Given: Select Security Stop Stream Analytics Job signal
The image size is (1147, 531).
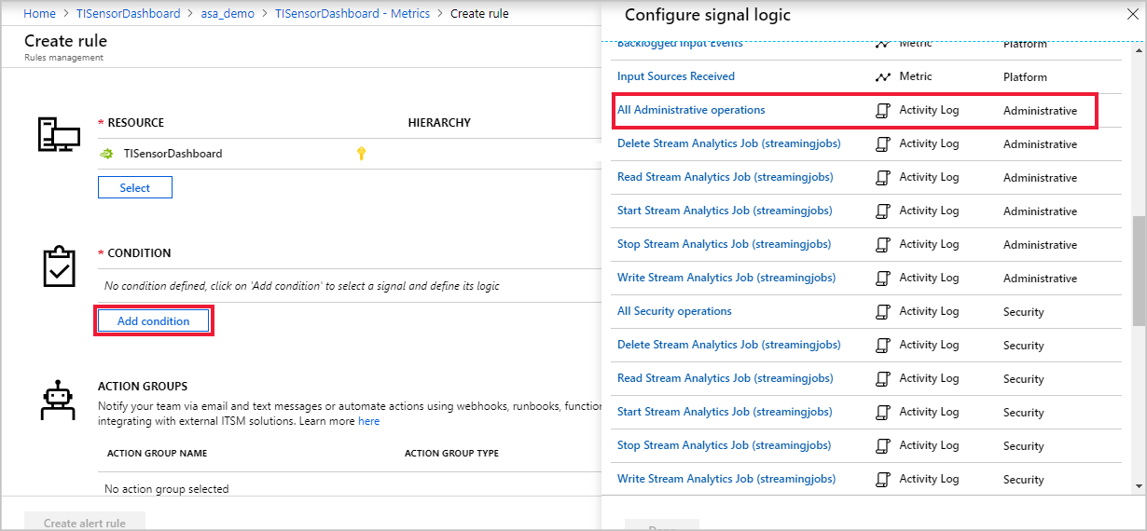Looking at the screenshot, I should coord(724,445).
